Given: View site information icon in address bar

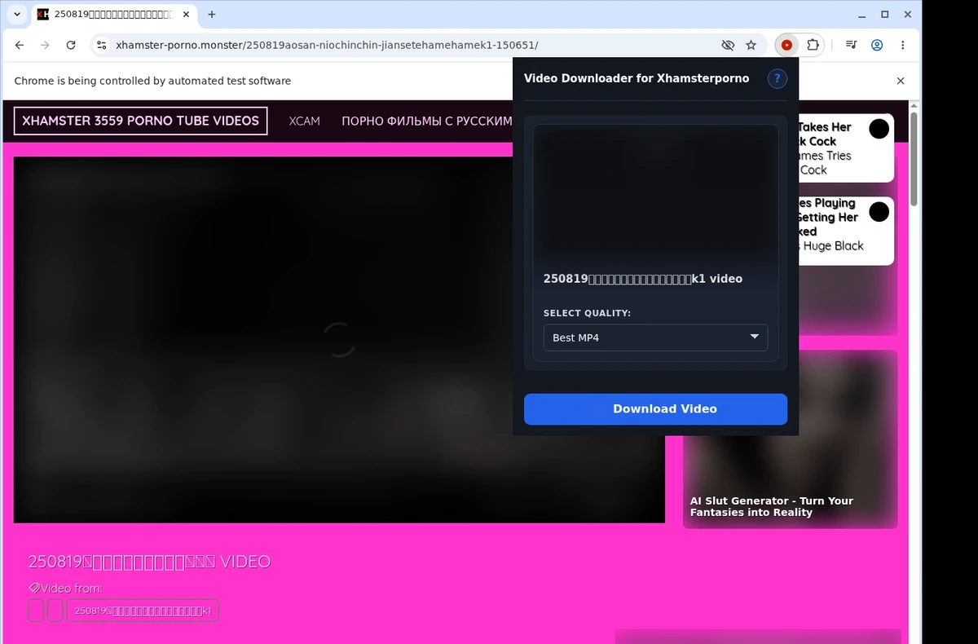Looking at the screenshot, I should point(101,46).
